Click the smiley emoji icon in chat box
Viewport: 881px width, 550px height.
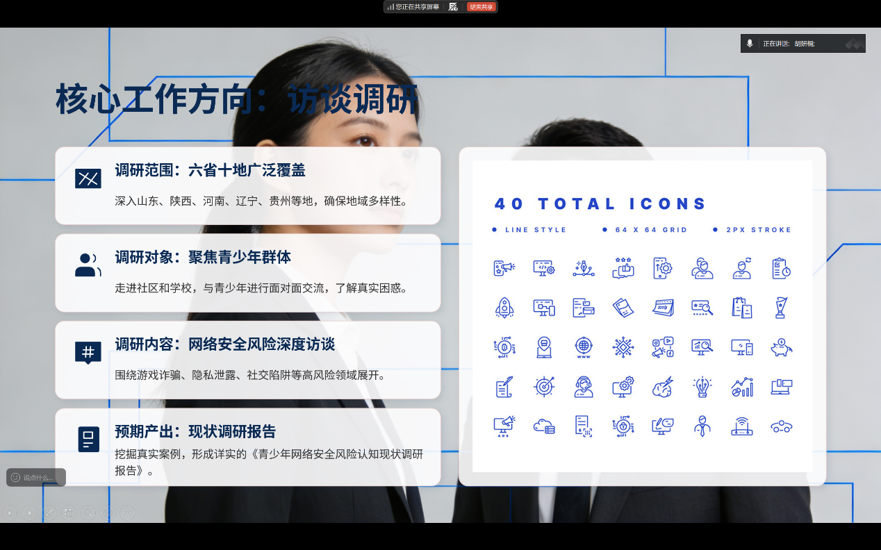15,478
